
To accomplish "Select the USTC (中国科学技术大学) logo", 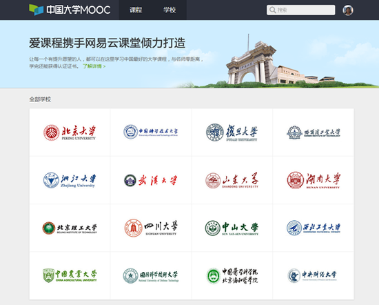I will 151,132.
